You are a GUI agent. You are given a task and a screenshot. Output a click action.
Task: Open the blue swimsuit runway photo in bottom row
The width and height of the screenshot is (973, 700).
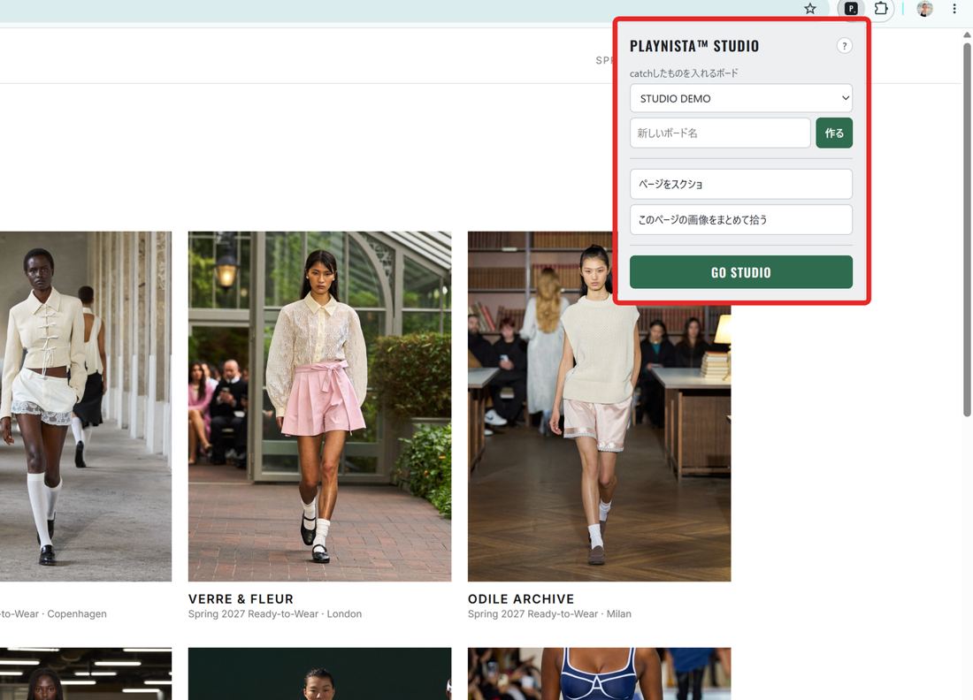click(x=599, y=674)
